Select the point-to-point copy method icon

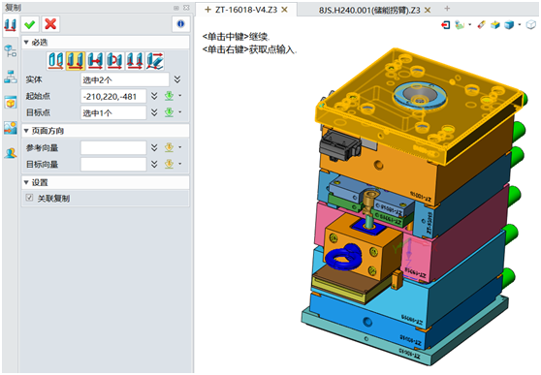(x=76, y=61)
